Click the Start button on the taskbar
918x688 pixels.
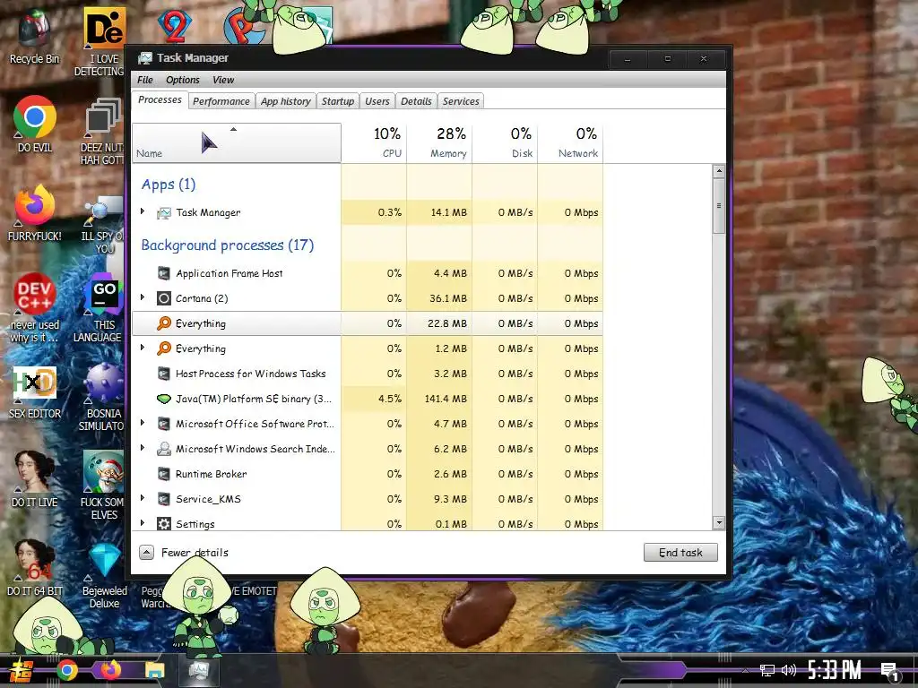[22, 670]
